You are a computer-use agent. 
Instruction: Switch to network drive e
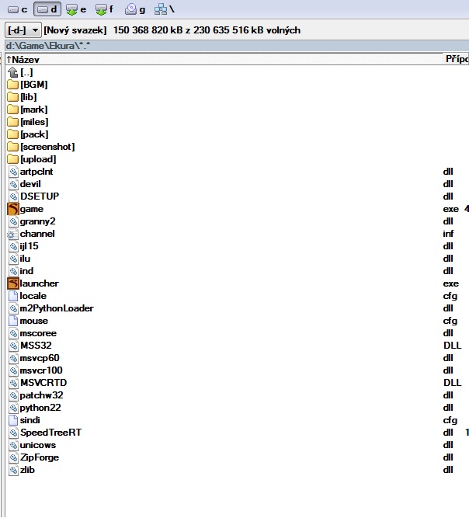76,9
